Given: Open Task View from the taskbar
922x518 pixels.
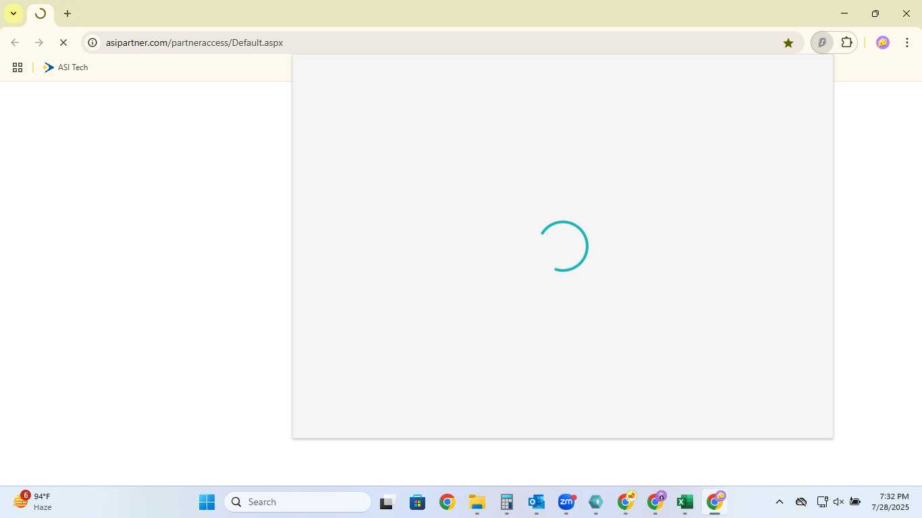Looking at the screenshot, I should coord(387,502).
